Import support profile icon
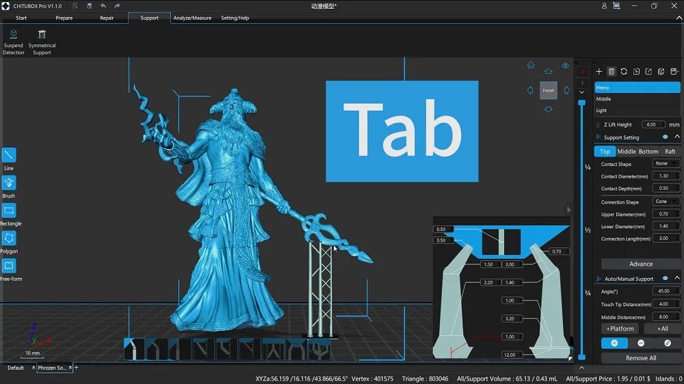The width and height of the screenshot is (684, 384). (636, 72)
